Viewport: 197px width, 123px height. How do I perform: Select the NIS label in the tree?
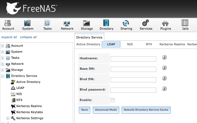click(x=19, y=94)
